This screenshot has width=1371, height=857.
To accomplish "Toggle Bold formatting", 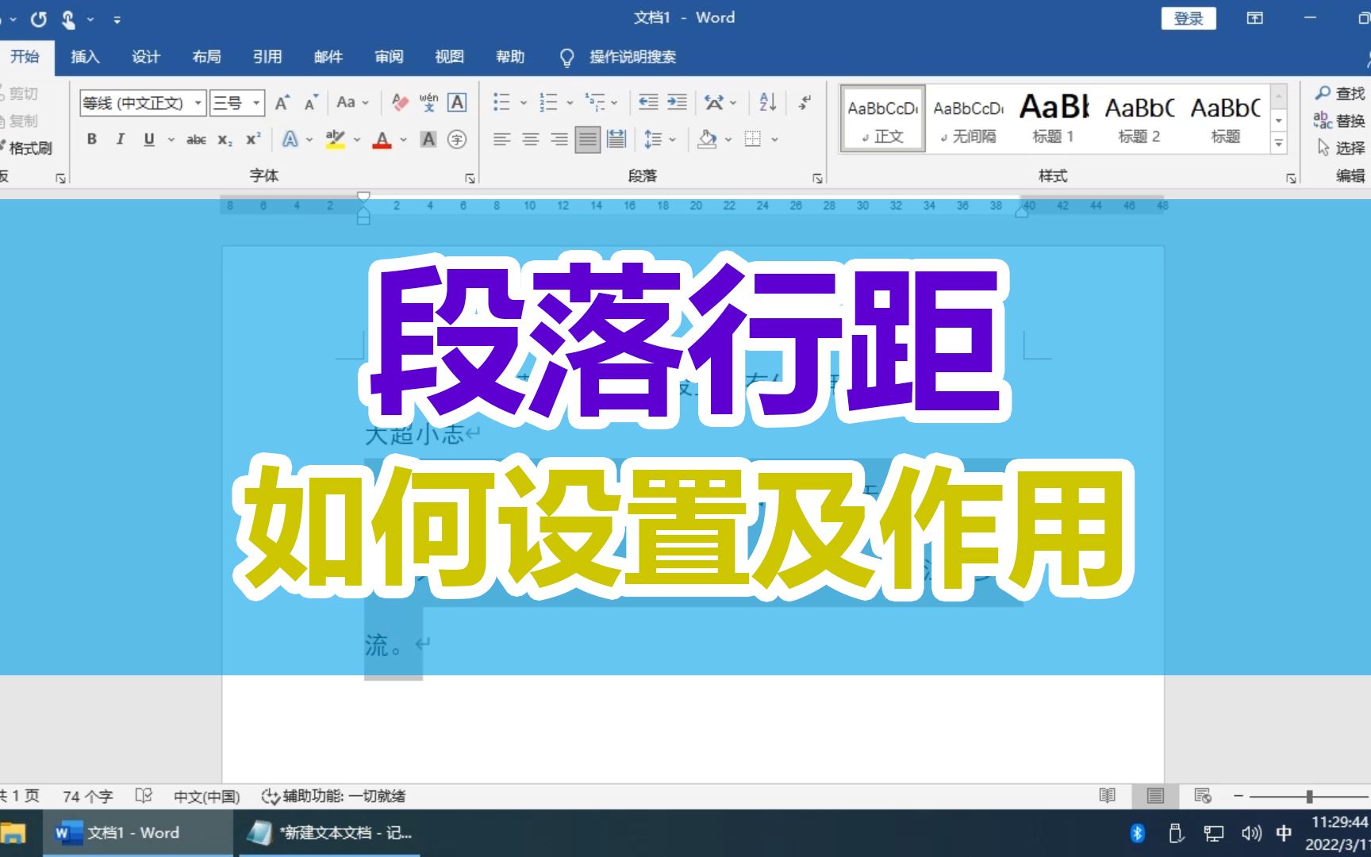I will click(92, 140).
